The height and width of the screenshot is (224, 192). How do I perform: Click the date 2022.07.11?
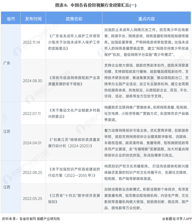click(x=32, y=114)
